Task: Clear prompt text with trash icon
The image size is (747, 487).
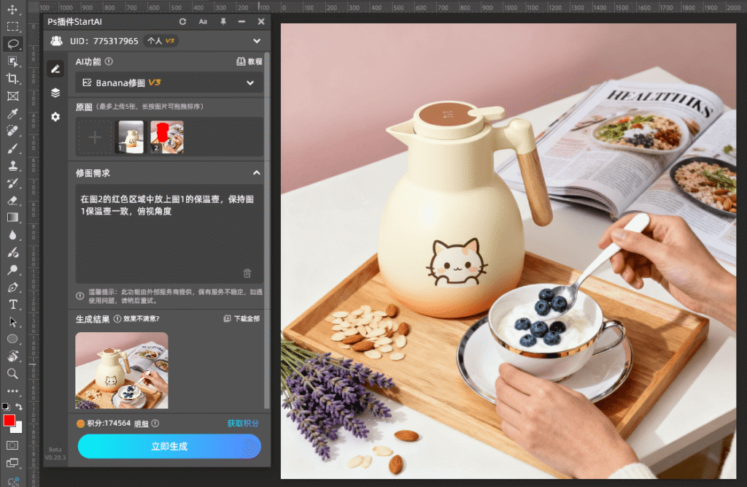Action: 247,273
